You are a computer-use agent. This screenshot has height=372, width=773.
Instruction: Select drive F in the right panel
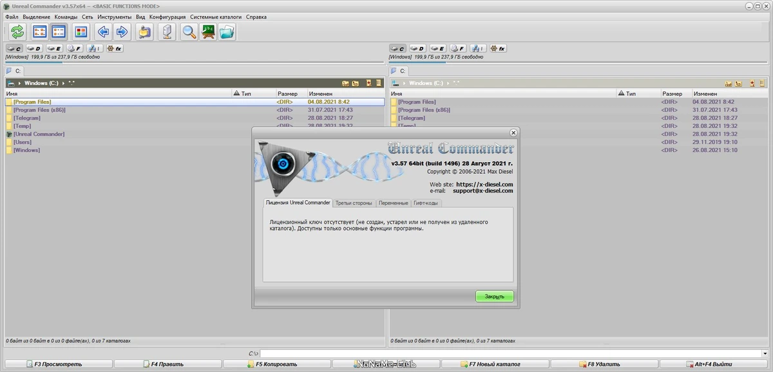(457, 48)
